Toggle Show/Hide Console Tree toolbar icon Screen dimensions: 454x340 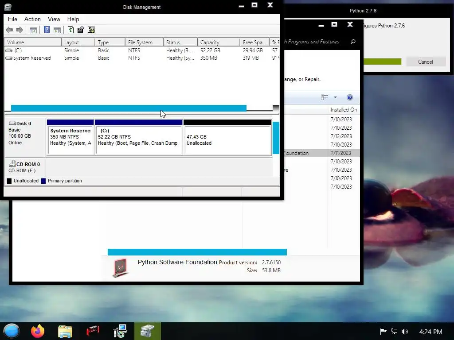(x=33, y=30)
